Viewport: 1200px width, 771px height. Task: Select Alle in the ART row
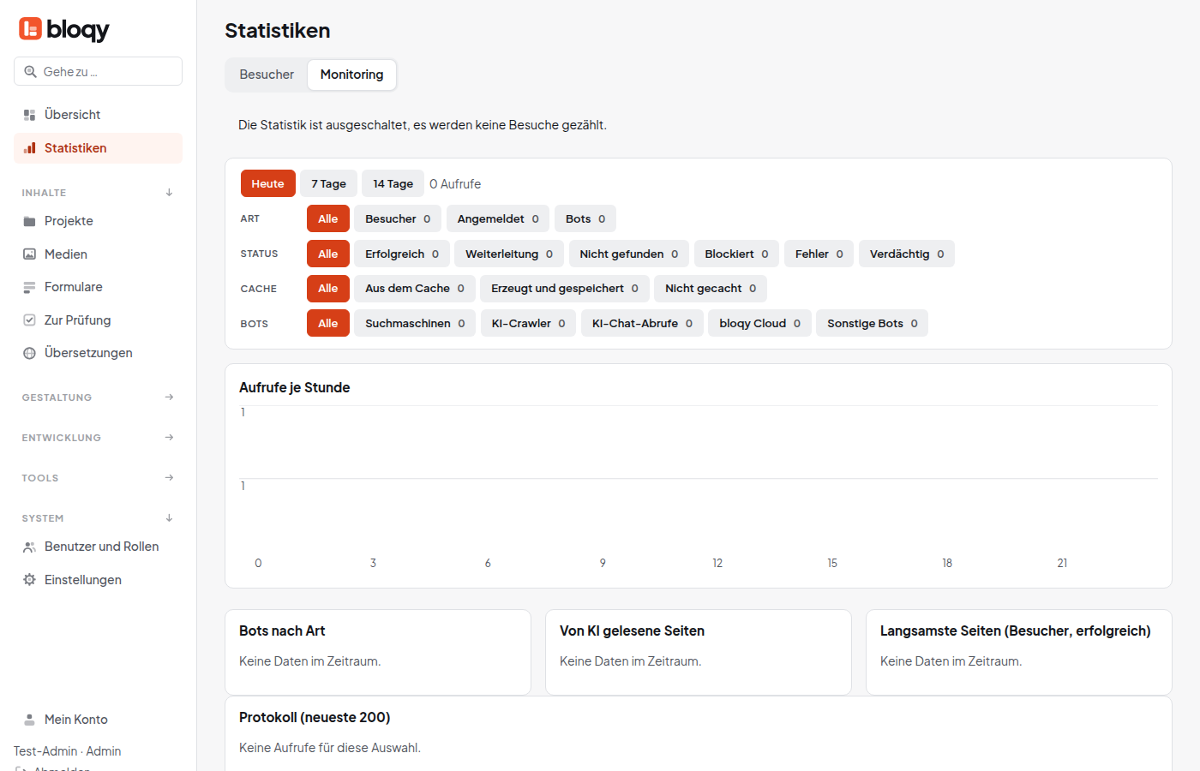(x=328, y=218)
